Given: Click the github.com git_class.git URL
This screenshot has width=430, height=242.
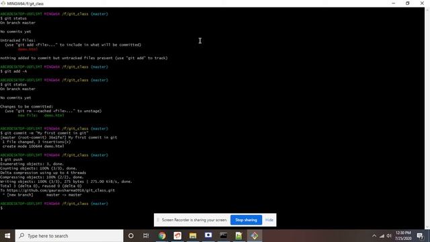Looking at the screenshot, I should (60, 190).
